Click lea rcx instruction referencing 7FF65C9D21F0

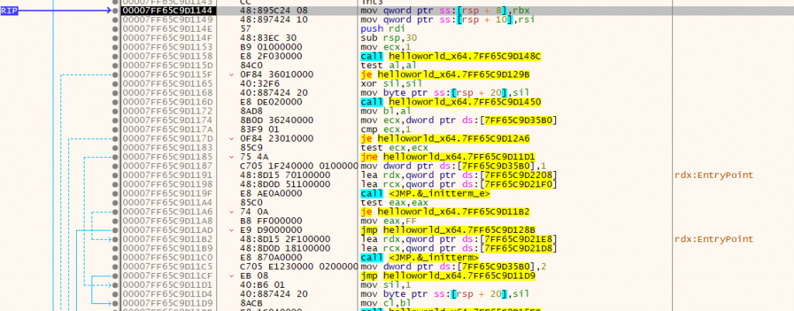(x=459, y=184)
